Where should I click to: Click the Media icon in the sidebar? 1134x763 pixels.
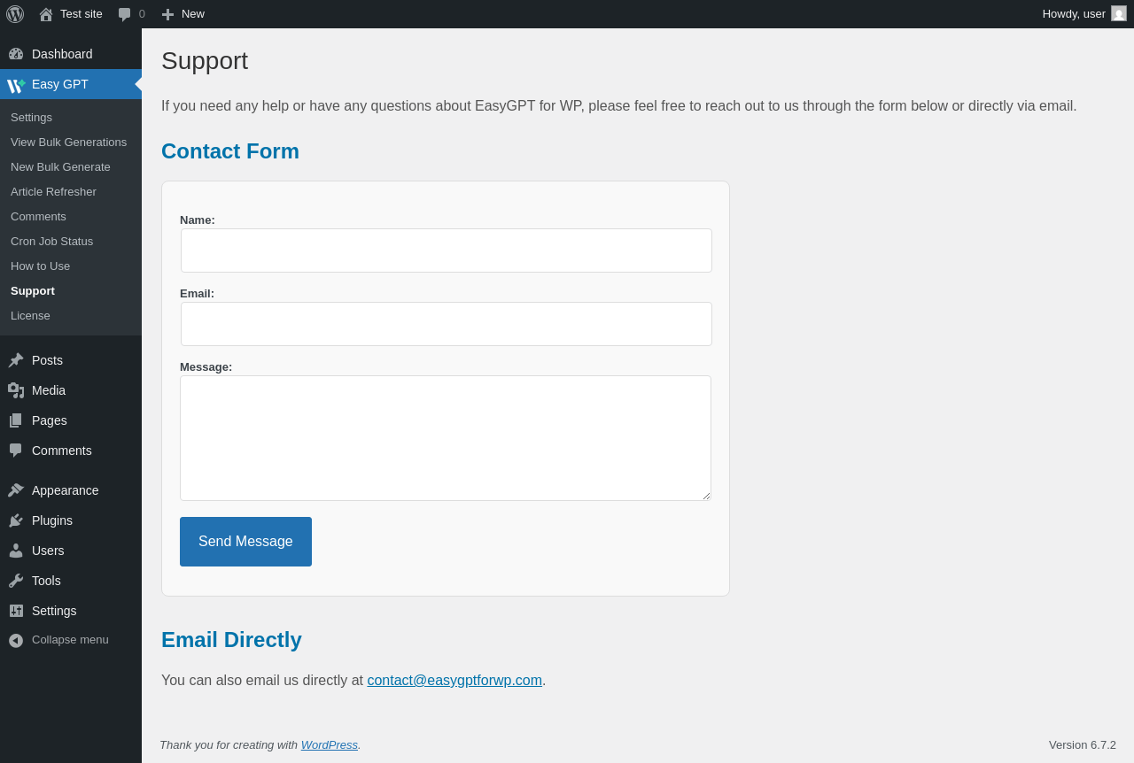pyautogui.click(x=16, y=390)
